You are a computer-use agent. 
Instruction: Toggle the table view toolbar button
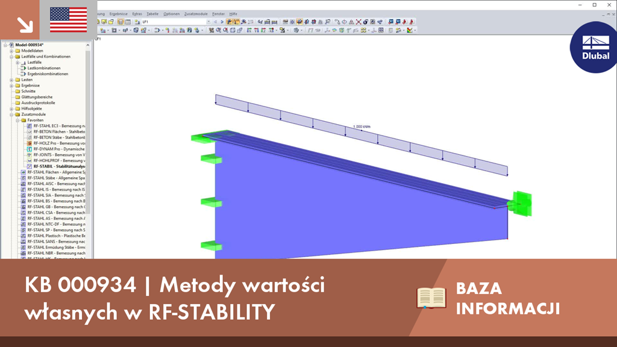(x=128, y=22)
